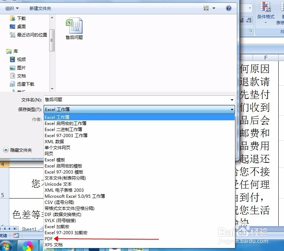Choose Excel 二进制工作簿 format

(x=139, y=129)
